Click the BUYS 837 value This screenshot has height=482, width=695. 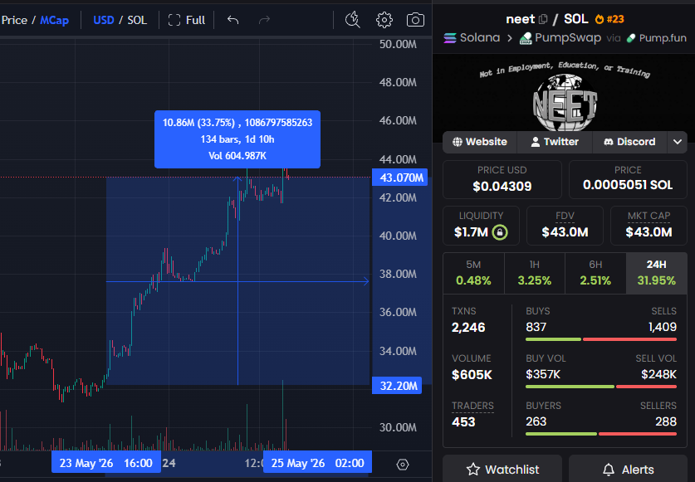point(536,327)
